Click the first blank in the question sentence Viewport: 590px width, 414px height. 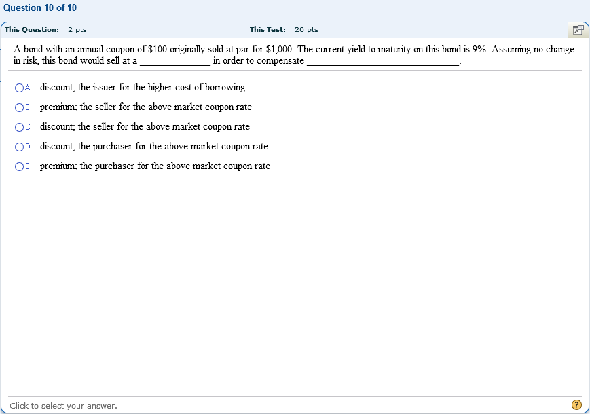(x=175, y=62)
